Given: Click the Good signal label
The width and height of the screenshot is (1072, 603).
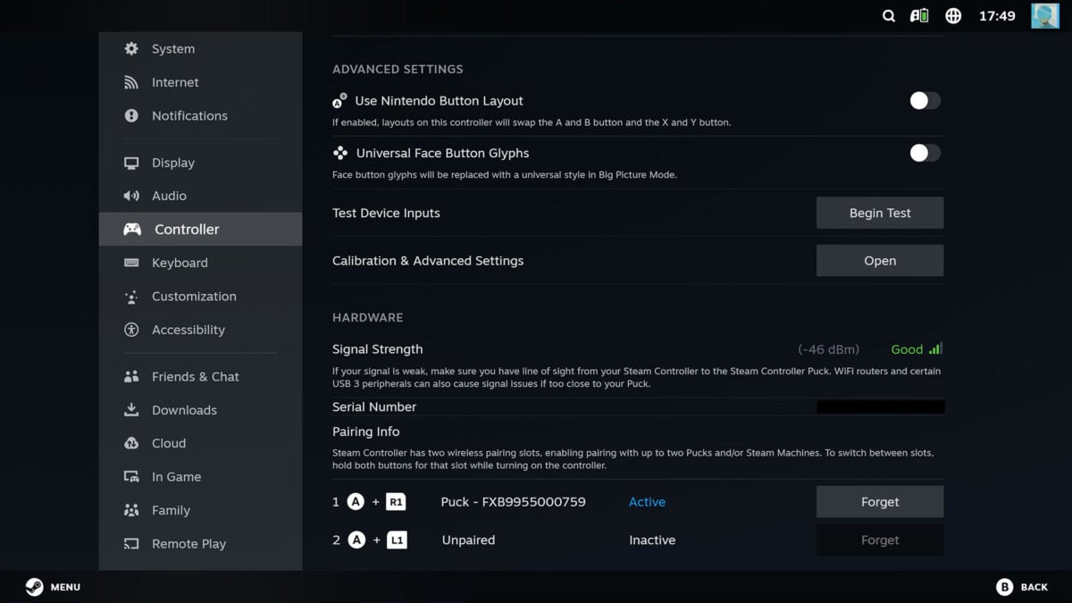Looking at the screenshot, I should (907, 349).
